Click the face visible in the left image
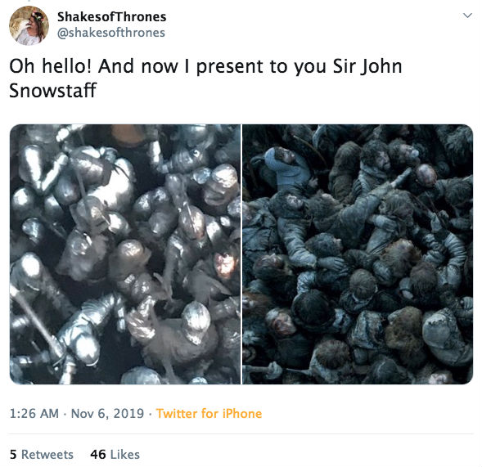Screen dimensions: 482x467 pos(226,265)
